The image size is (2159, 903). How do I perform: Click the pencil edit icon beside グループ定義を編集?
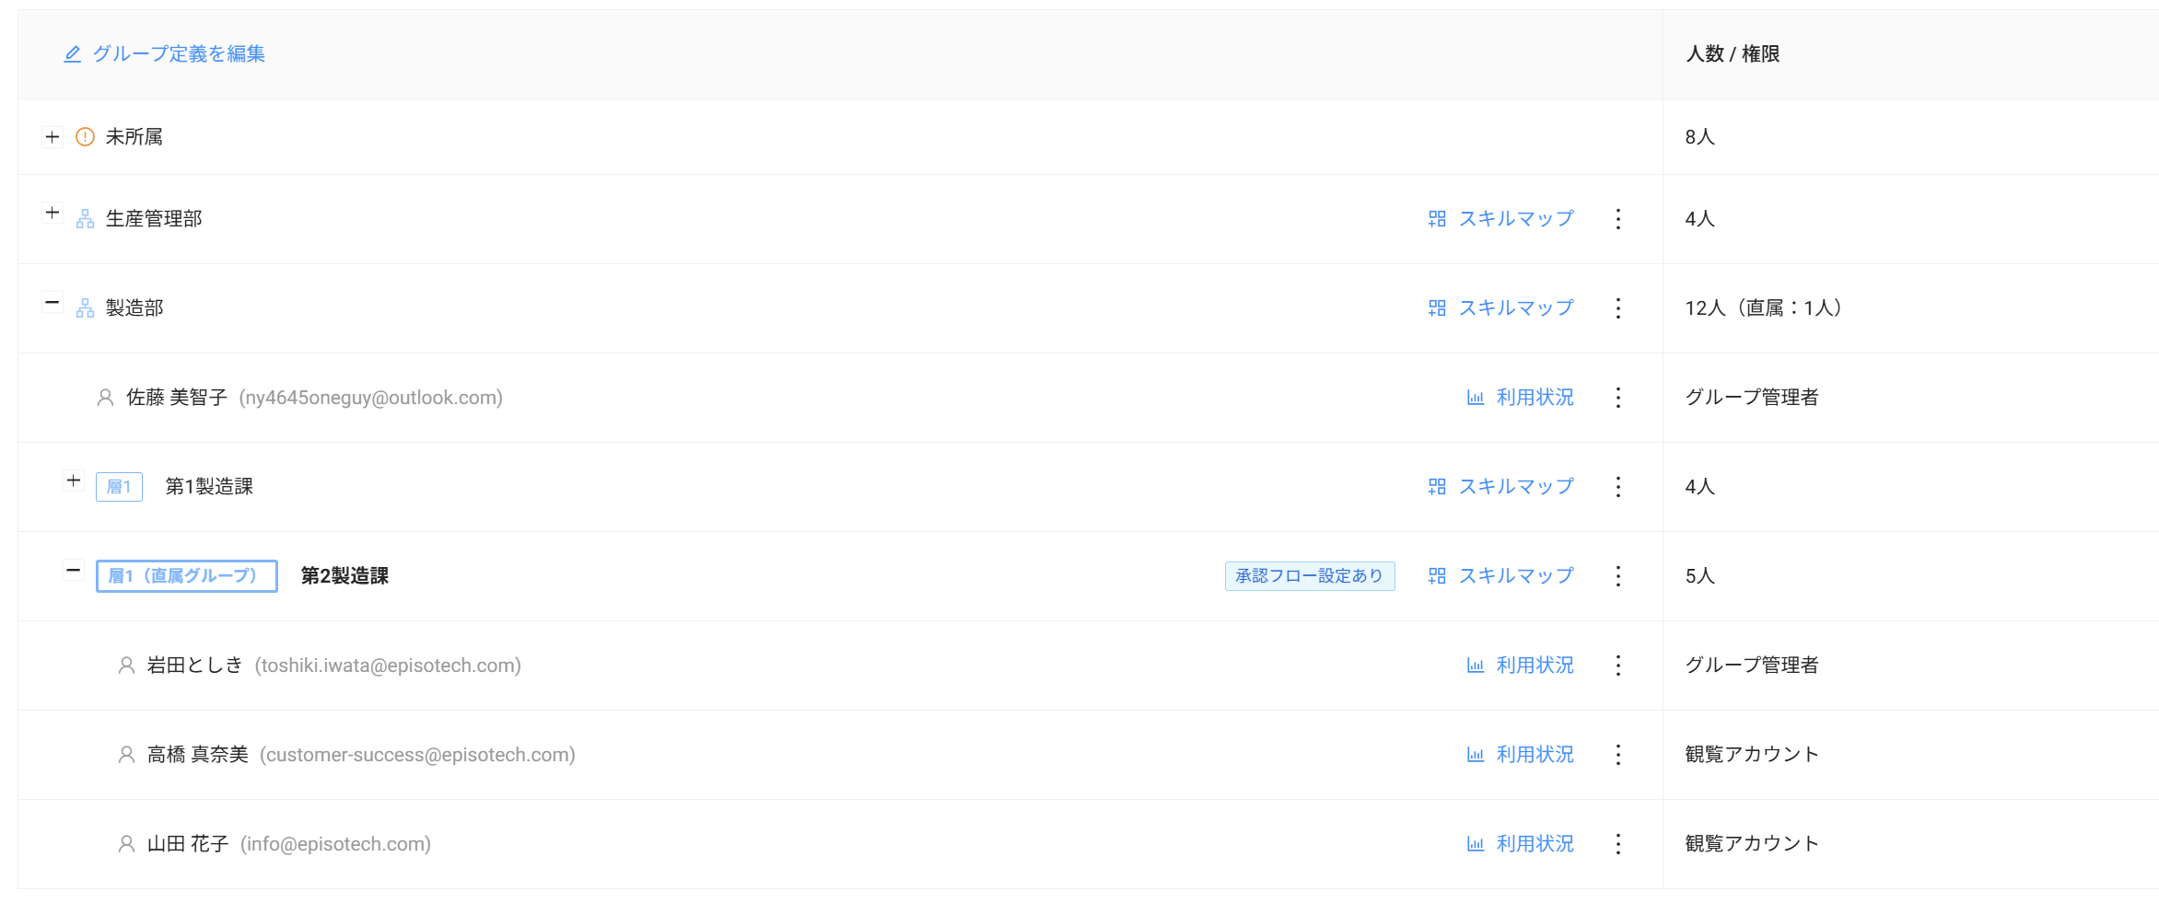pyautogui.click(x=72, y=54)
